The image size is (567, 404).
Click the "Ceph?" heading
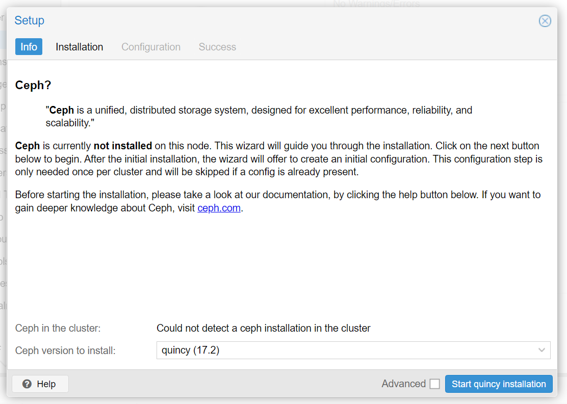click(33, 85)
